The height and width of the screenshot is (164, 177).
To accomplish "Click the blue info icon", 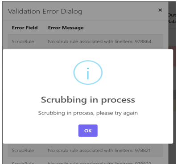I will pos(88,72).
